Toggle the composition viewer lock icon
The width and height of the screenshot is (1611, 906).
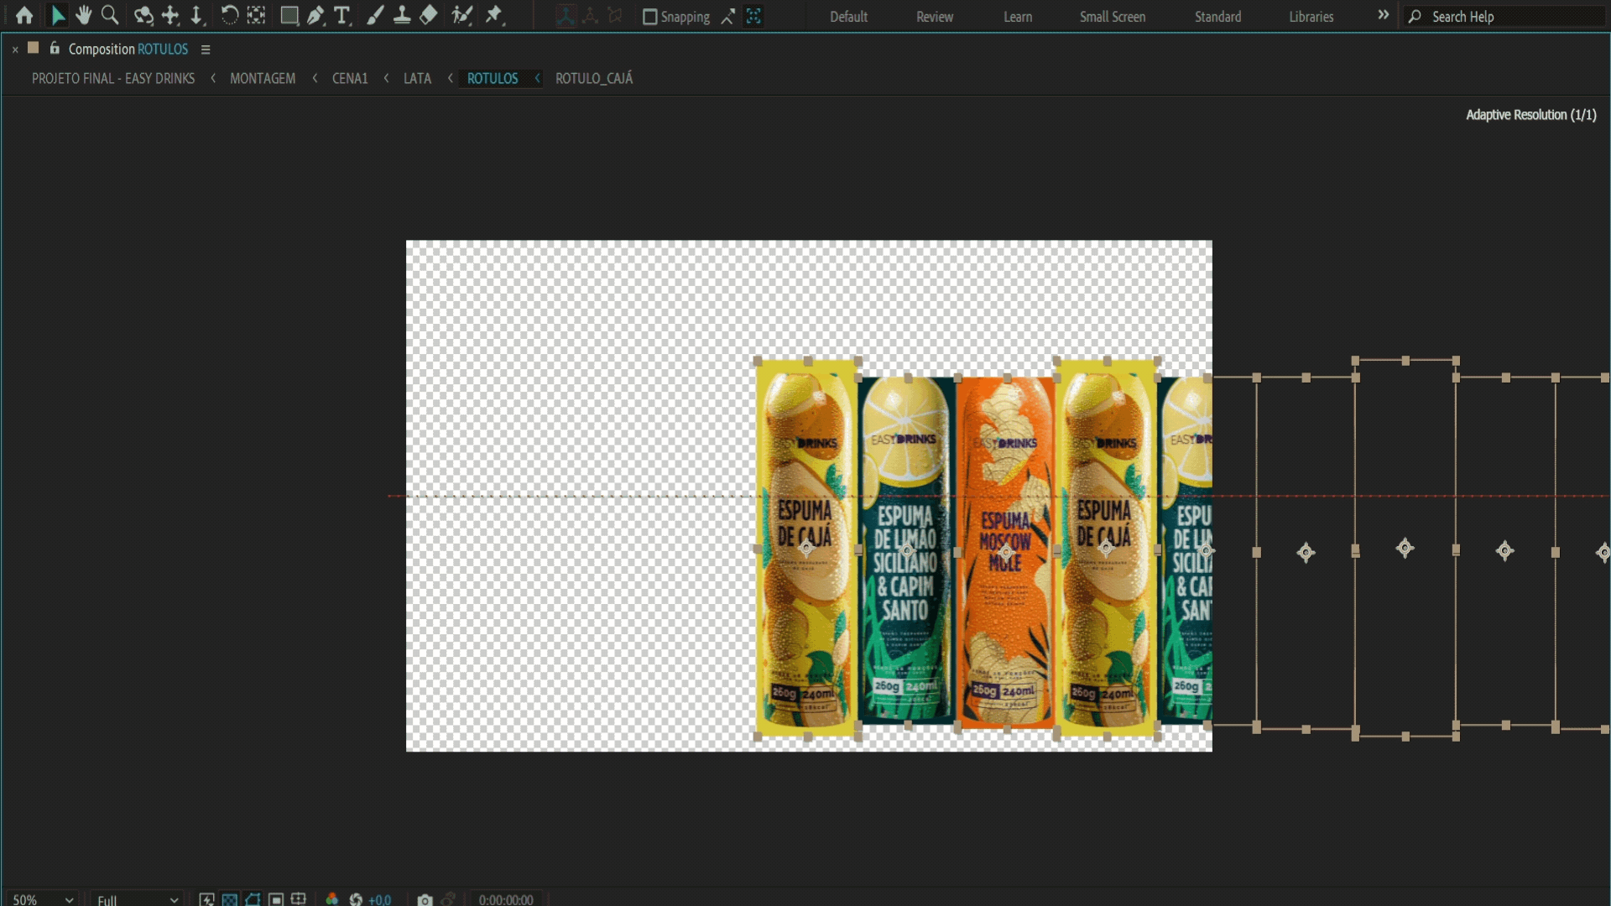pyautogui.click(x=55, y=48)
